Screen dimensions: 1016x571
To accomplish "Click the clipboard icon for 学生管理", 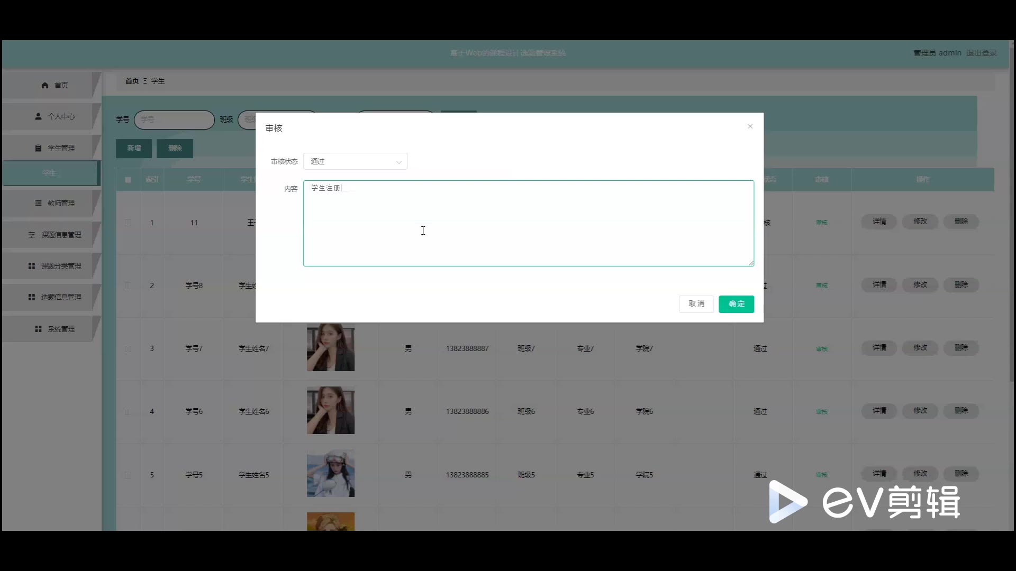I will click(x=38, y=148).
